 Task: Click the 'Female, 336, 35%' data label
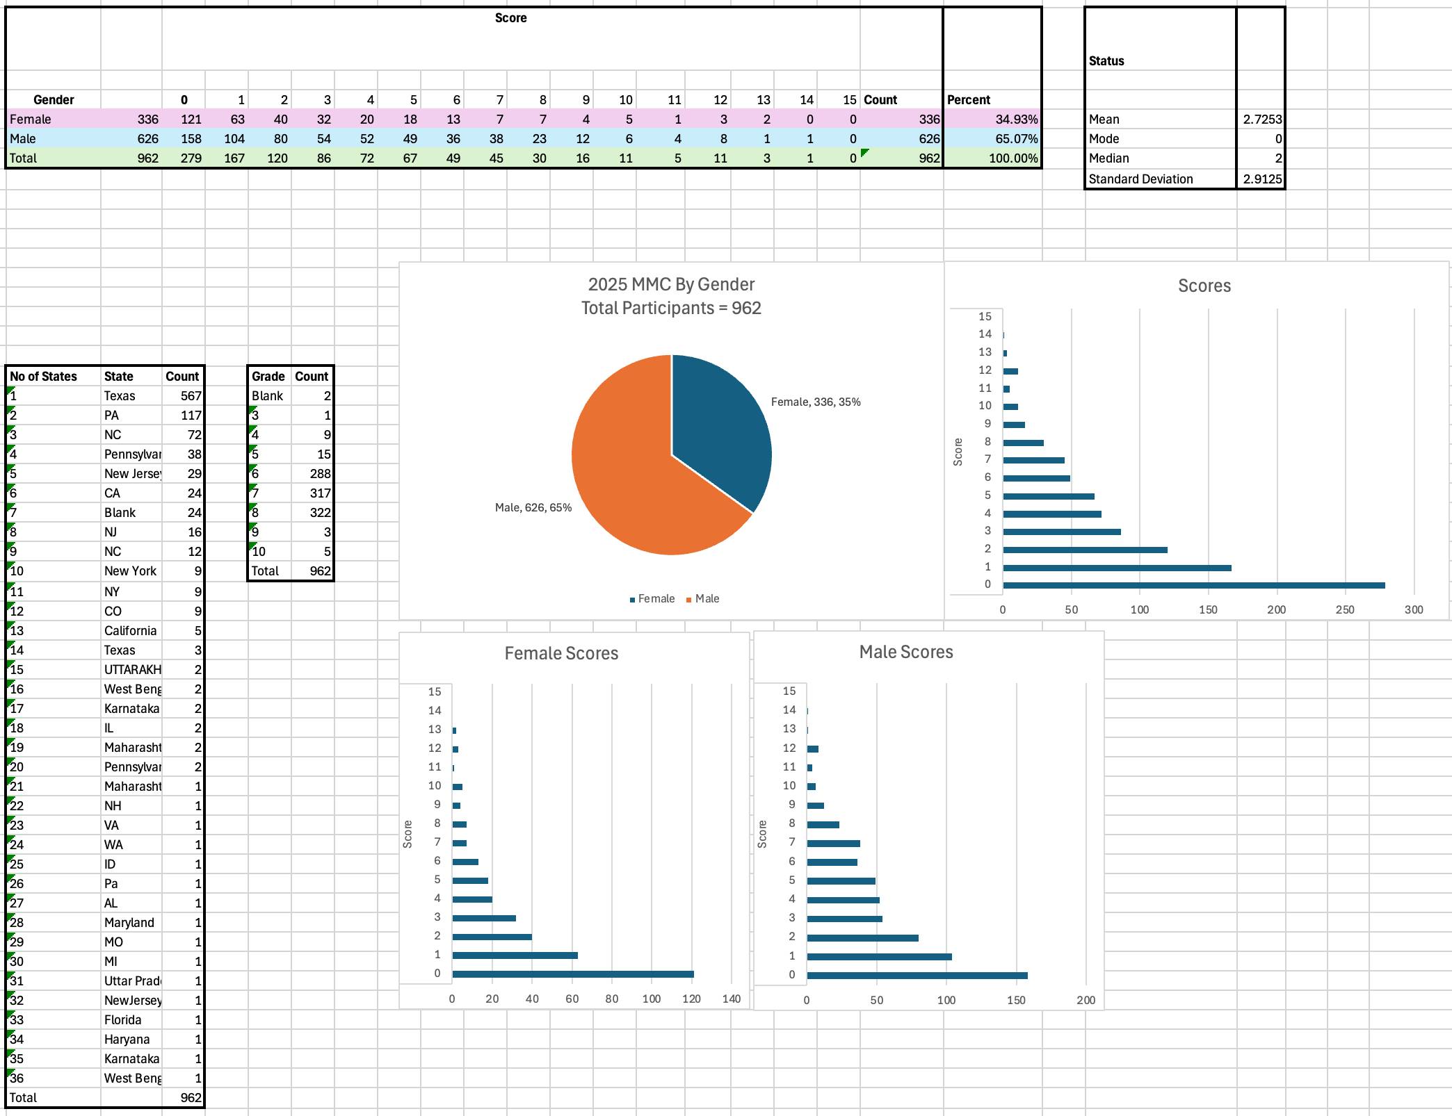816,402
